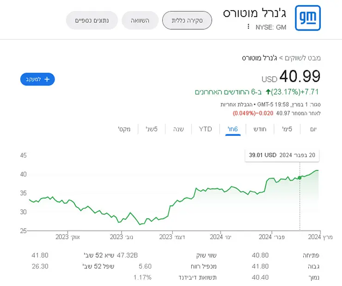Image resolution: width=342 pixels, height=286 pixels.
Task: Open the three-dot options menu near NYSE: GM
Action: [x=248, y=26]
